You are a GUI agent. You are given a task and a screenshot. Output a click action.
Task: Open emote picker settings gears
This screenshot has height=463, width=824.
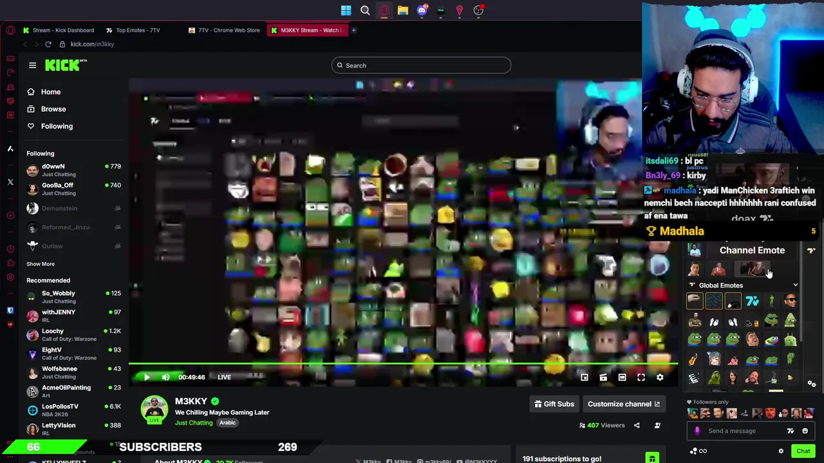(x=812, y=384)
